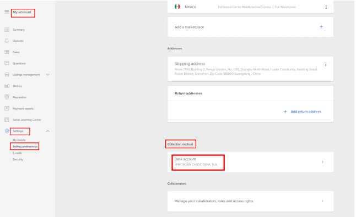
Task: Click the Metrics chart icon
Action: [x=7, y=86]
